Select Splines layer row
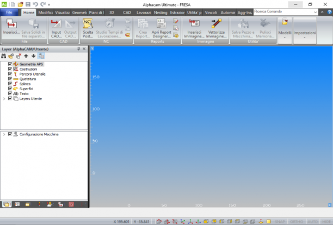Viewport: 333px width, 225px height. pos(22,84)
